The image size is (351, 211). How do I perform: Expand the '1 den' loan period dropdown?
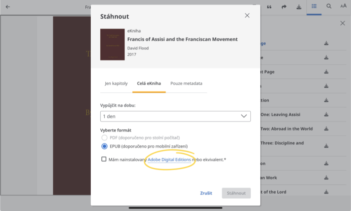pyautogui.click(x=175, y=116)
